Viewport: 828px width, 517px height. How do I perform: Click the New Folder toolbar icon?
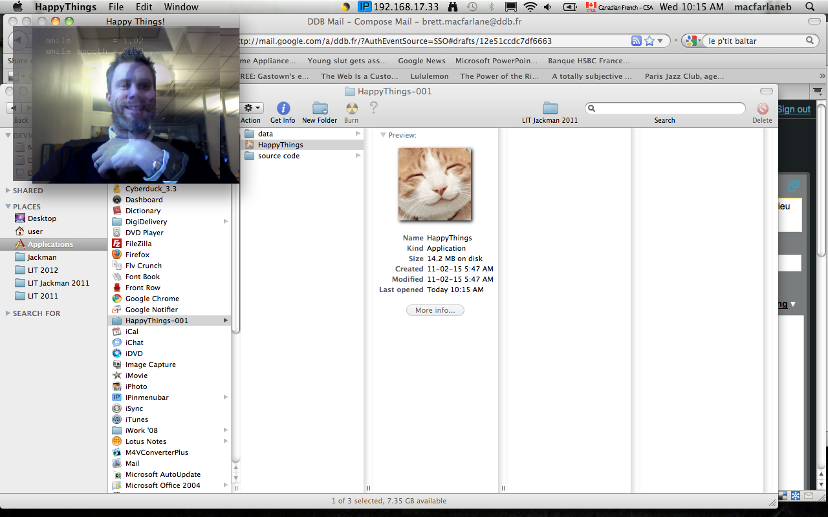[320, 109]
